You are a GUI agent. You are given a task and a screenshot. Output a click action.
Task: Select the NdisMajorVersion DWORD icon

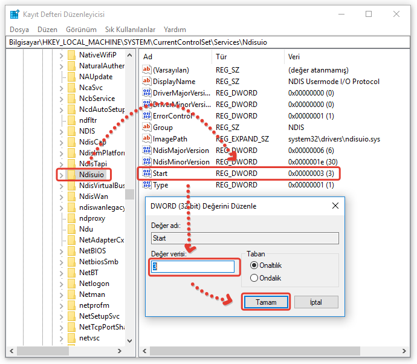tap(146, 151)
